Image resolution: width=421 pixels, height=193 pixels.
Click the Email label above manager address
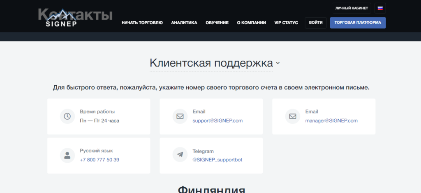312,111
